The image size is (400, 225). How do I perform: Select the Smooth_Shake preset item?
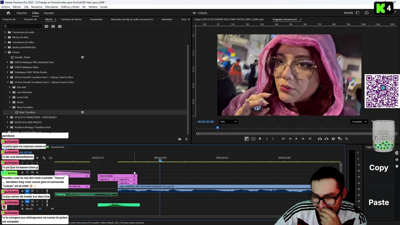point(22,57)
